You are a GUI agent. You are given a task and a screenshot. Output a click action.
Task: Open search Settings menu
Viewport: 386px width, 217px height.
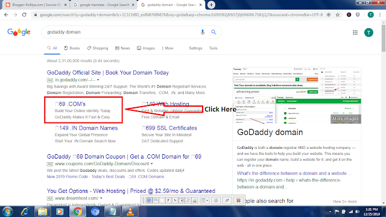(x=195, y=48)
